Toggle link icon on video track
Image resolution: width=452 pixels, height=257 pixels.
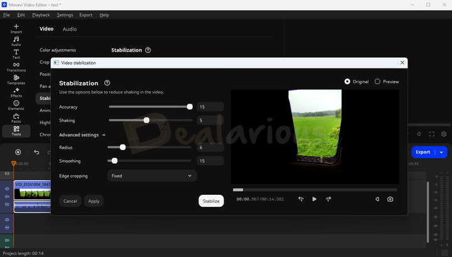point(7,204)
